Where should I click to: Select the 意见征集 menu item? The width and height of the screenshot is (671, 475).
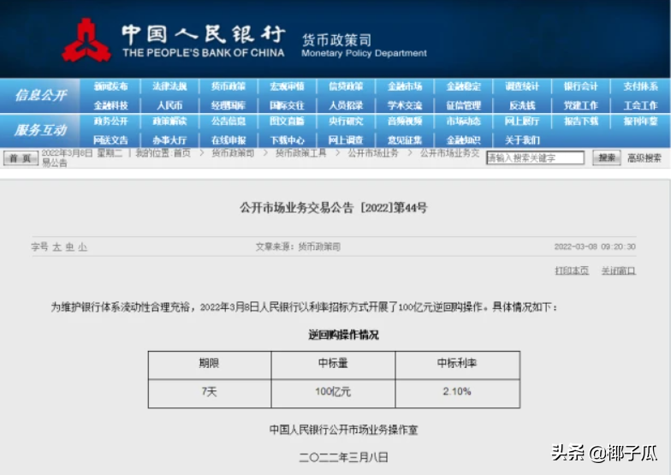click(404, 140)
